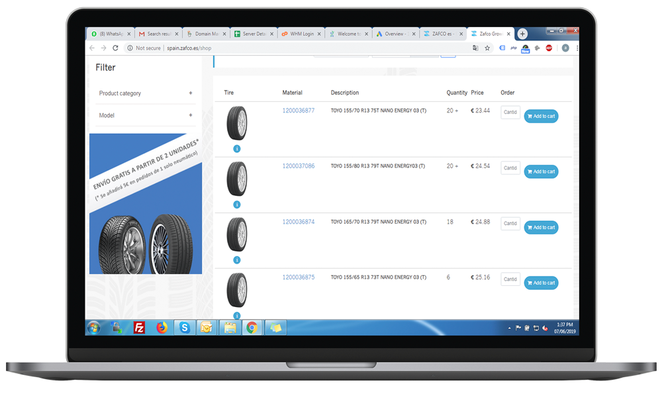The width and height of the screenshot is (662, 393).
Task: Switch to the WhatsApp tab
Action: tap(110, 34)
